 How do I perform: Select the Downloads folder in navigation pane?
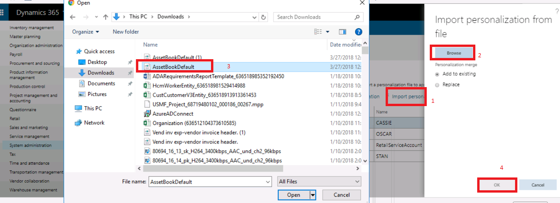101,73
